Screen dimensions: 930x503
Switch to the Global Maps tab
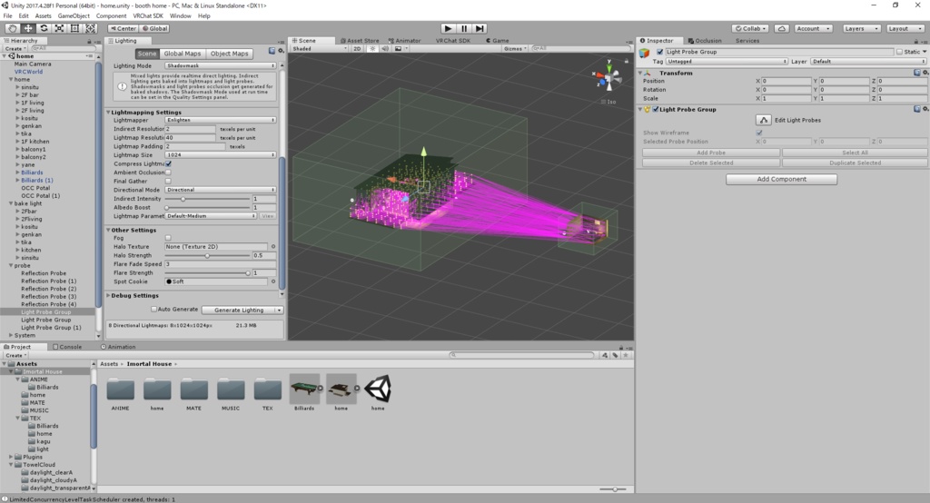pyautogui.click(x=183, y=54)
